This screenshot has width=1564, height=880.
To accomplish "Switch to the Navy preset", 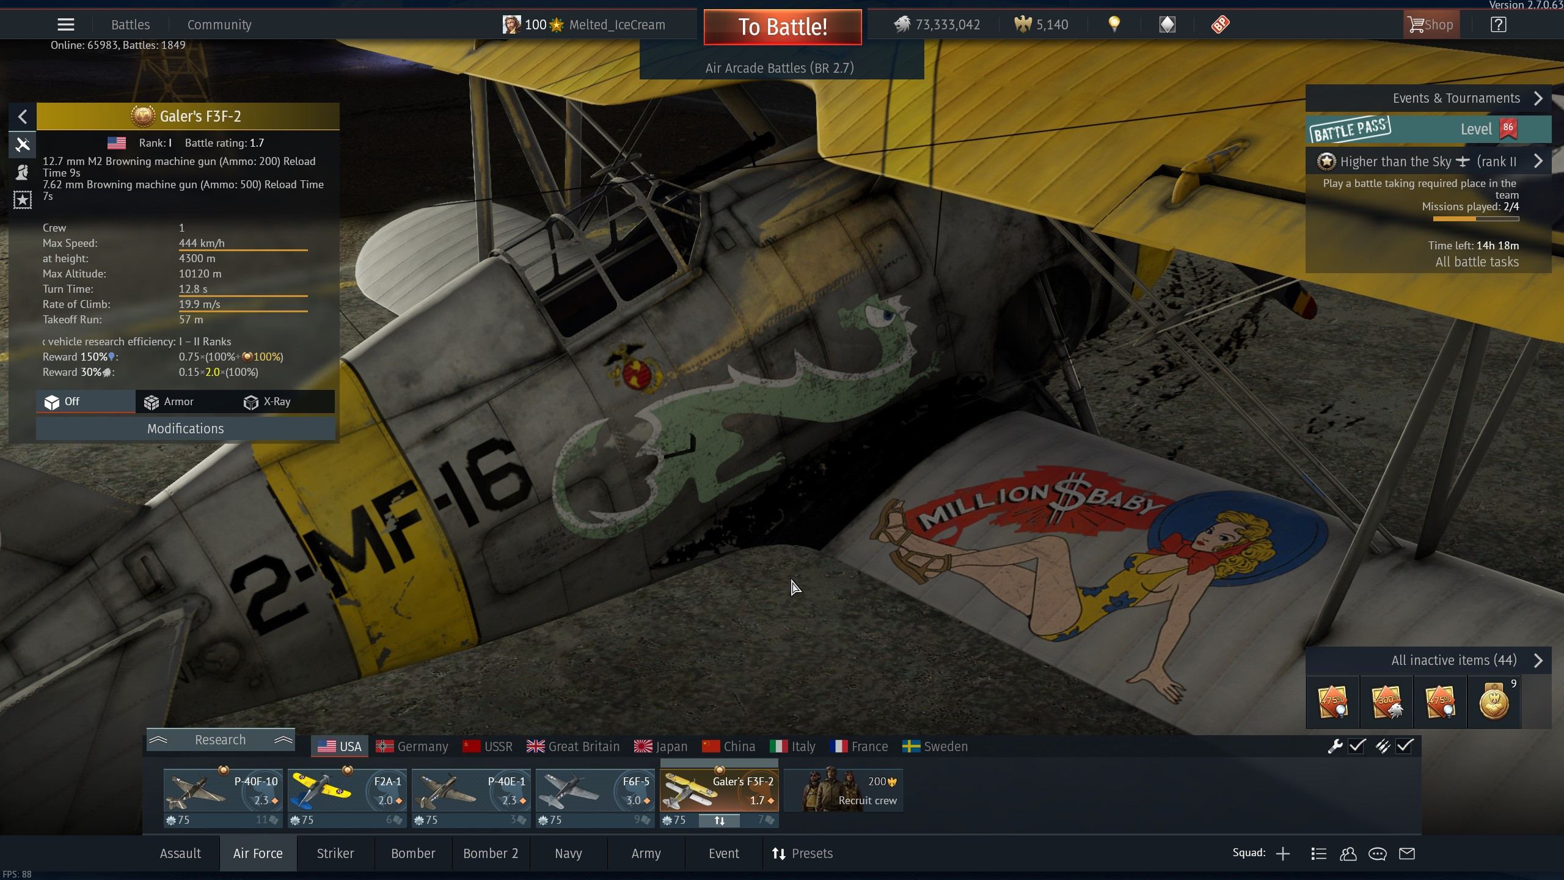I will pos(568,854).
